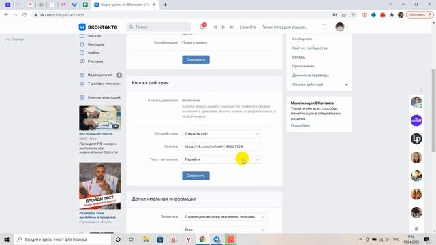Expand the Тип действия dropdown
Image resolution: width=436 pixels, height=245 pixels.
tap(222, 134)
